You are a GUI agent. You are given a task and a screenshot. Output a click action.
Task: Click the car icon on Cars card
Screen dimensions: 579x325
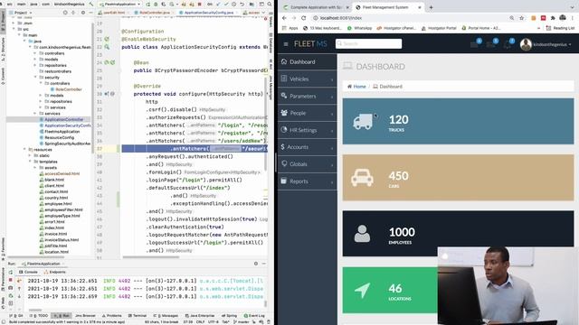[x=362, y=178]
